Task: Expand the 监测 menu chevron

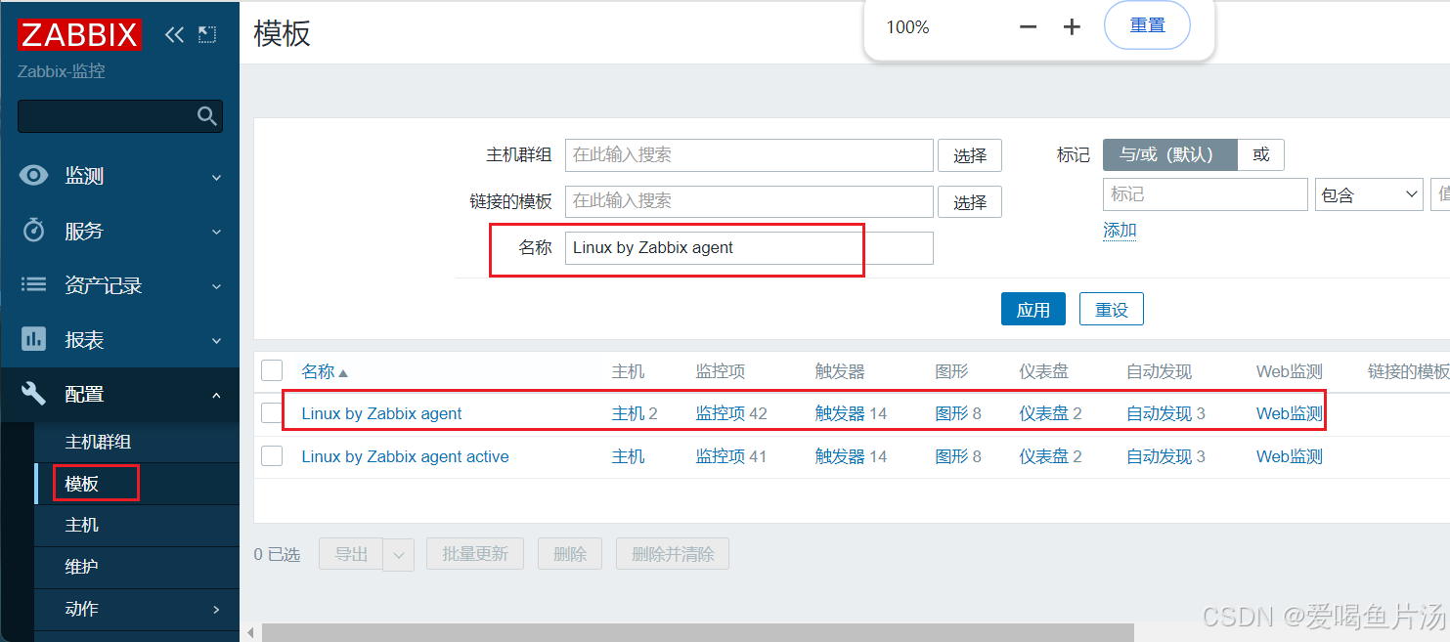Action: [216, 178]
